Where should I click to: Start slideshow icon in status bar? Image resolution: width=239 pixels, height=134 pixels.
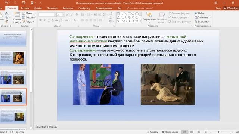click(x=206, y=132)
